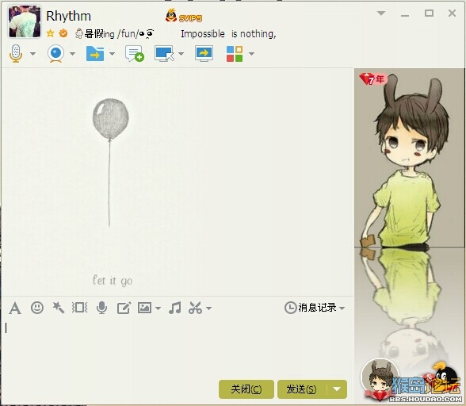
Task: Click the send file folder icon
Action: 95,54
